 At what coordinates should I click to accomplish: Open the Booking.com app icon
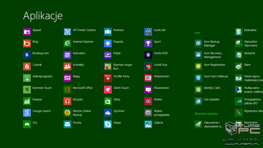(27, 55)
